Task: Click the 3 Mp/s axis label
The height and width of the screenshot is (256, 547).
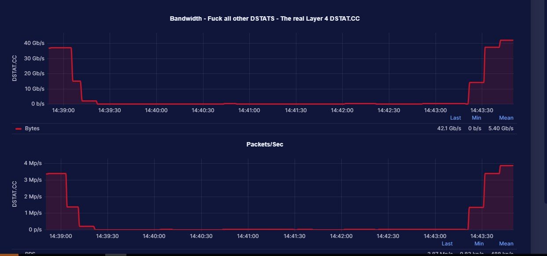Action: tap(33, 180)
